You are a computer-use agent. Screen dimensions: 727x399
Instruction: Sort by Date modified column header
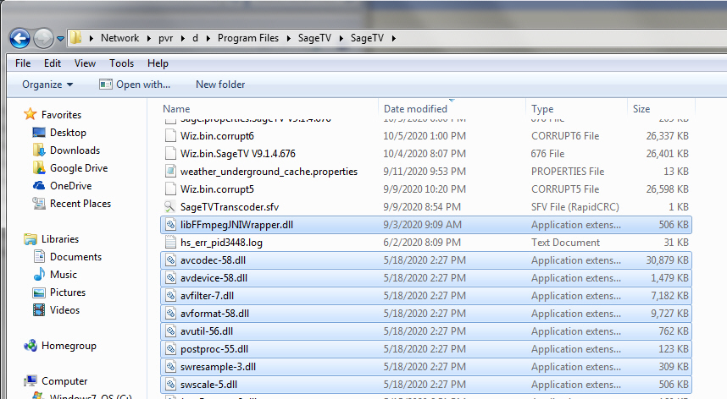tap(415, 109)
